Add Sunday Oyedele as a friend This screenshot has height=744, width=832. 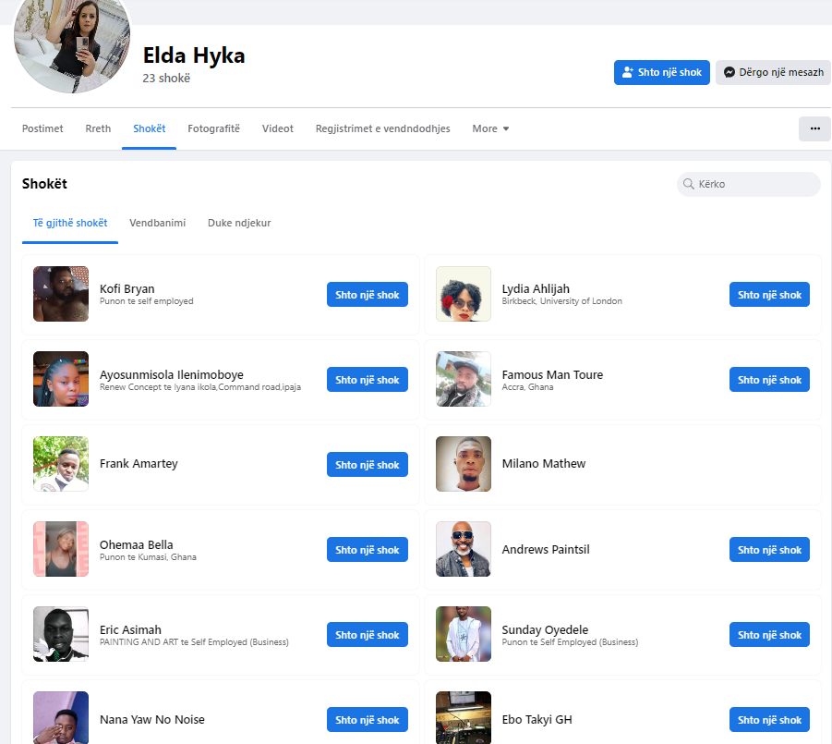pyautogui.click(x=768, y=635)
